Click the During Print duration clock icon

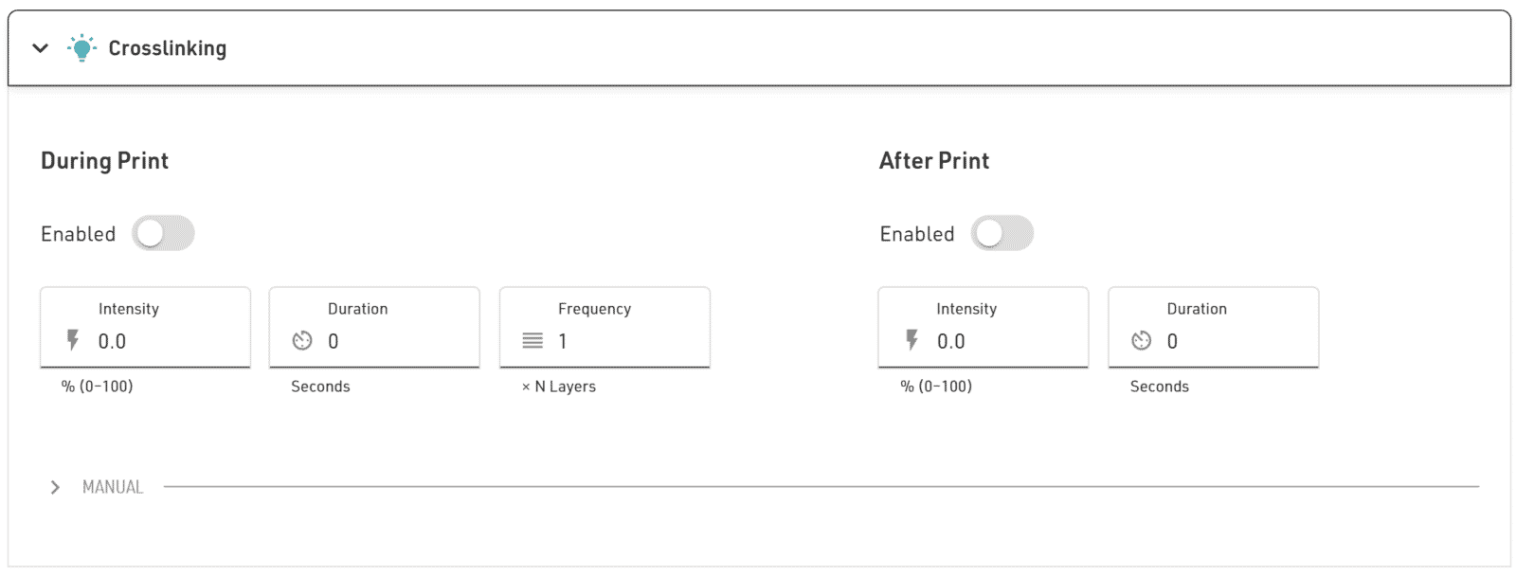[302, 341]
